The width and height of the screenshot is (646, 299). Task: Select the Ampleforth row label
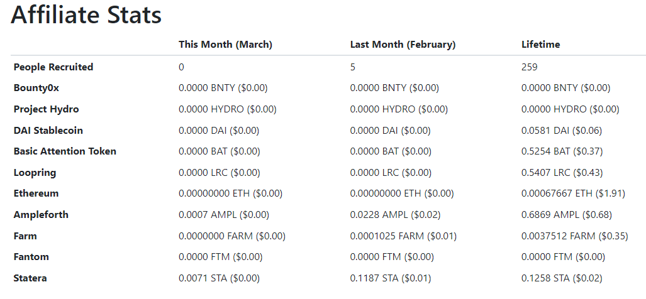click(x=41, y=215)
